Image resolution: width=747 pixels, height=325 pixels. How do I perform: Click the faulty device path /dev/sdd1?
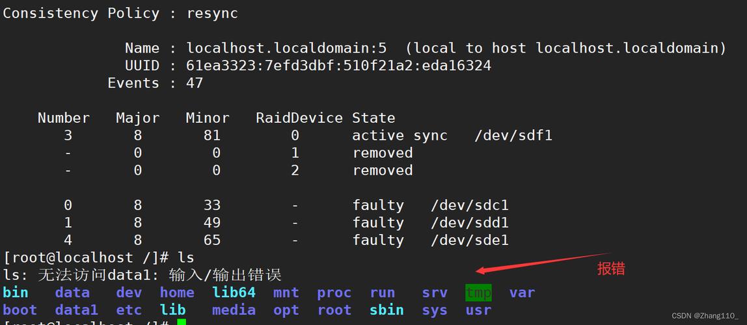click(x=470, y=223)
